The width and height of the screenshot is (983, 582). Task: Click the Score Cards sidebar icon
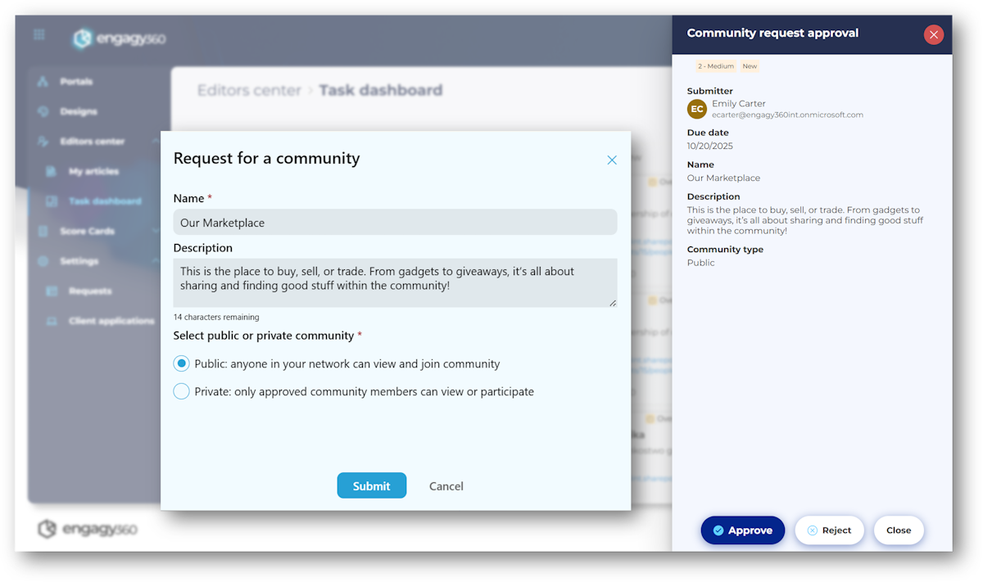coord(43,232)
